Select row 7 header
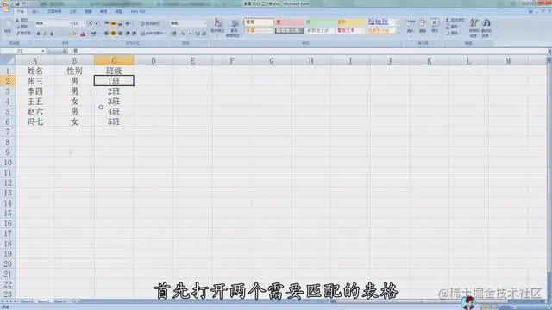Viewport: 552px width, 310px height. coord(8,132)
